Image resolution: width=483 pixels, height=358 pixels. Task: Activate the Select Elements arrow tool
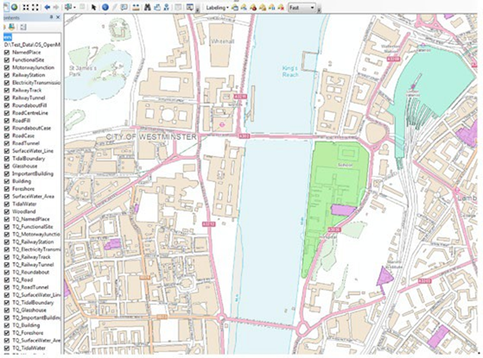pyautogui.click(x=94, y=7)
